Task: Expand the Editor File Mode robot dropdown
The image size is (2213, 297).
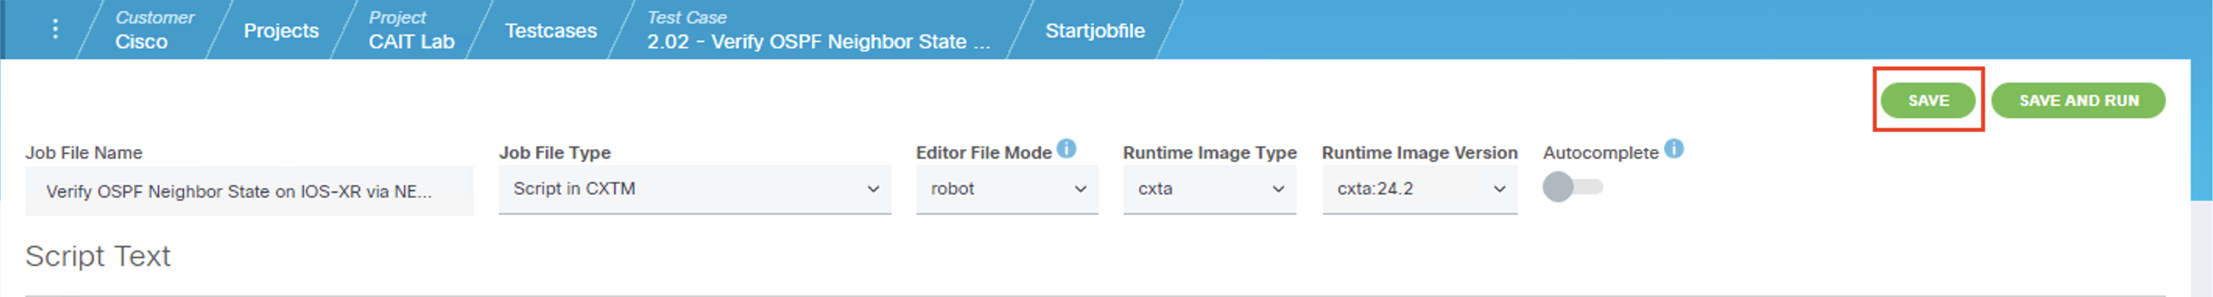Action: pyautogui.click(x=1007, y=189)
